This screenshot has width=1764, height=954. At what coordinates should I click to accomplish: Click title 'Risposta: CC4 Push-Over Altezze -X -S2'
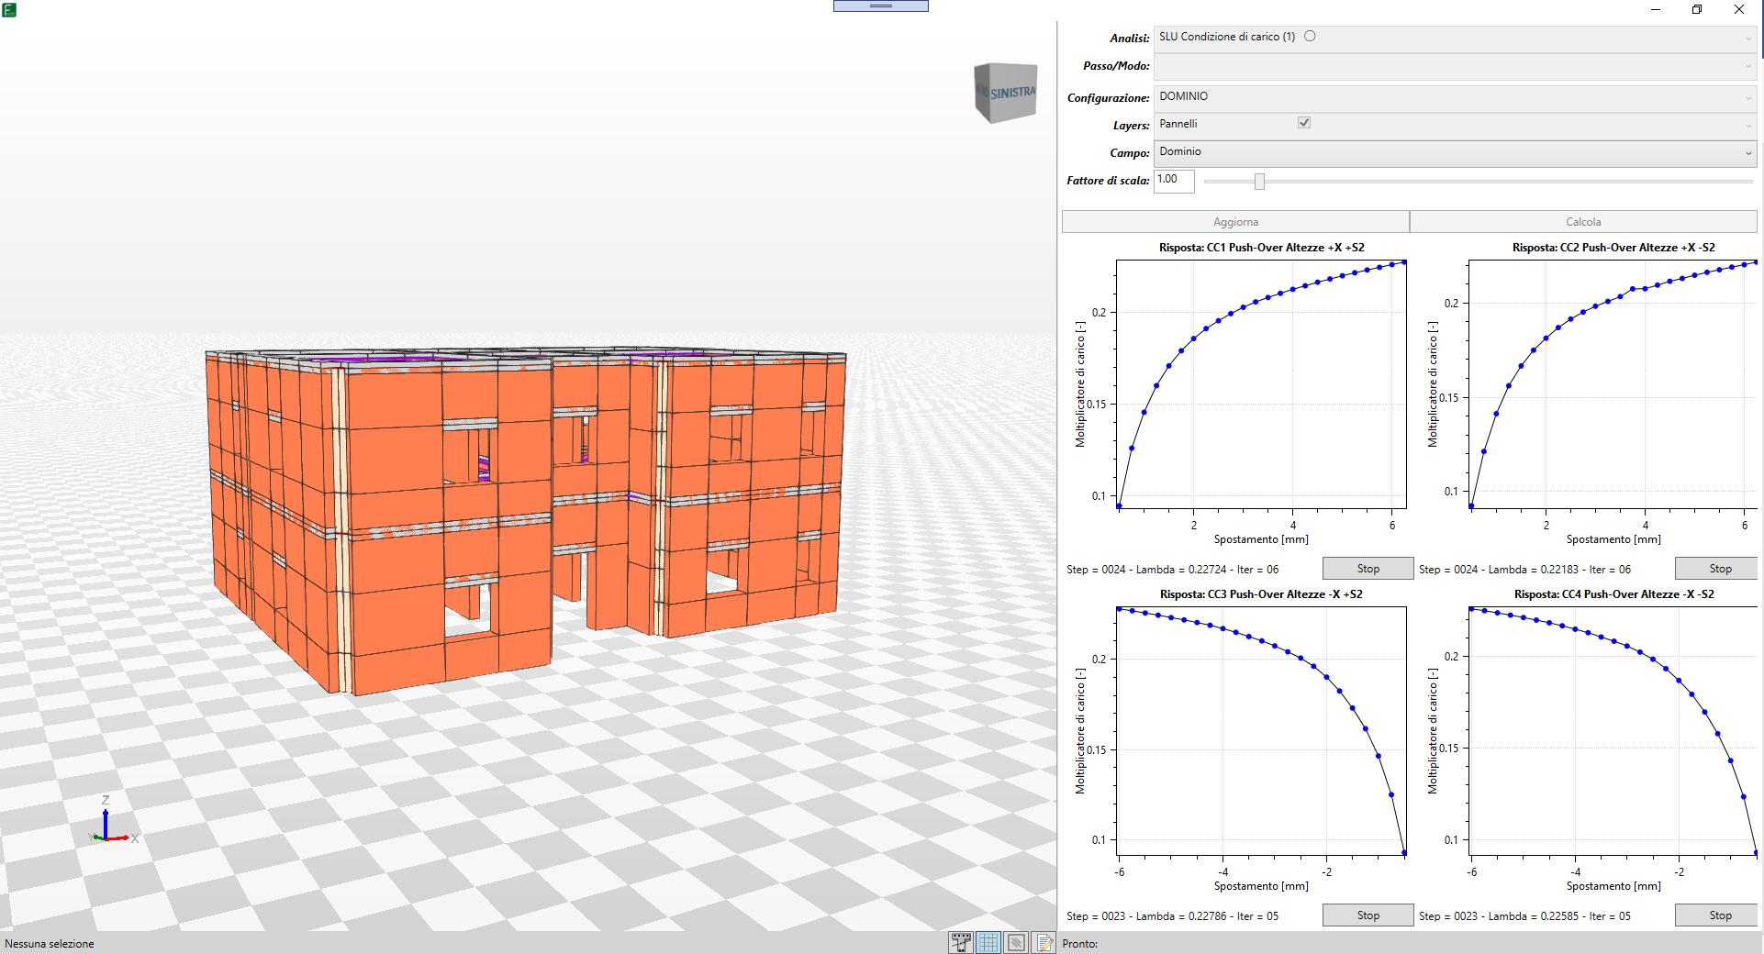pos(1613,594)
